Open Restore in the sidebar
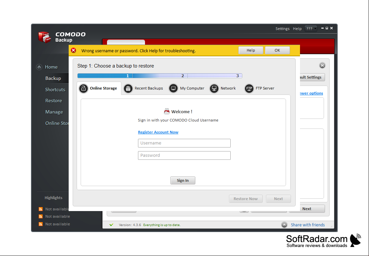 54,101
